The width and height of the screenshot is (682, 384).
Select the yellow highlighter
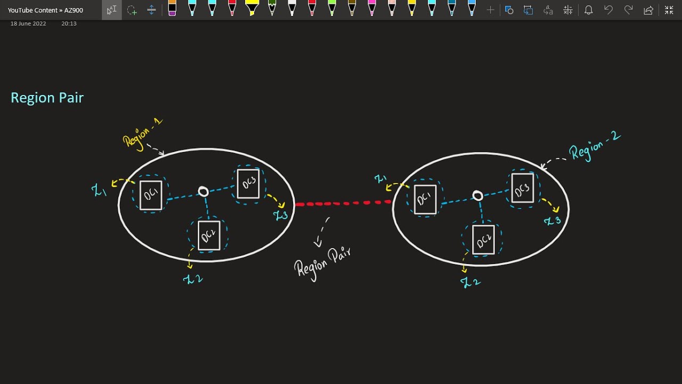(252, 9)
